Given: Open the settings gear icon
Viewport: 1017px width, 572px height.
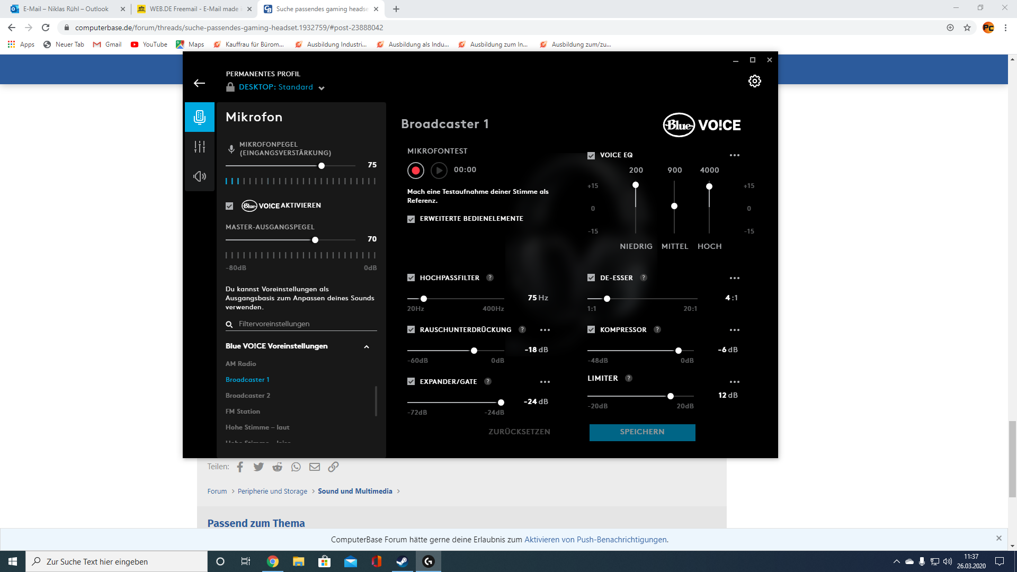Looking at the screenshot, I should (x=754, y=81).
